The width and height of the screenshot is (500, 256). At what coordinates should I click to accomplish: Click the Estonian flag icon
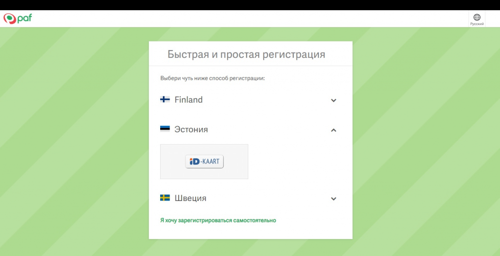click(x=165, y=129)
